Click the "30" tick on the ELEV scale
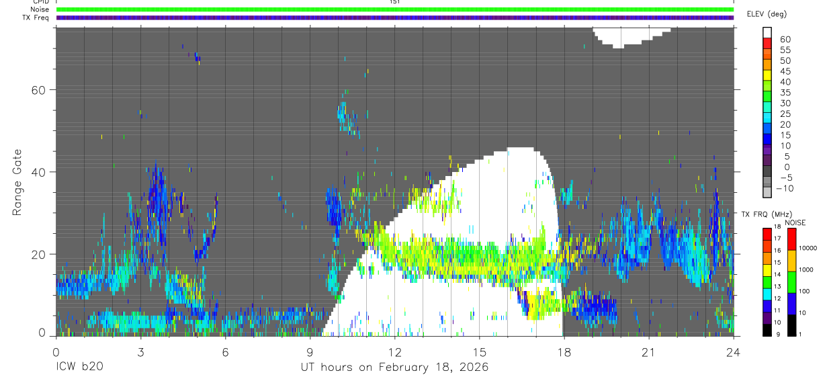Viewport: 825px width, 381px height. click(x=784, y=103)
